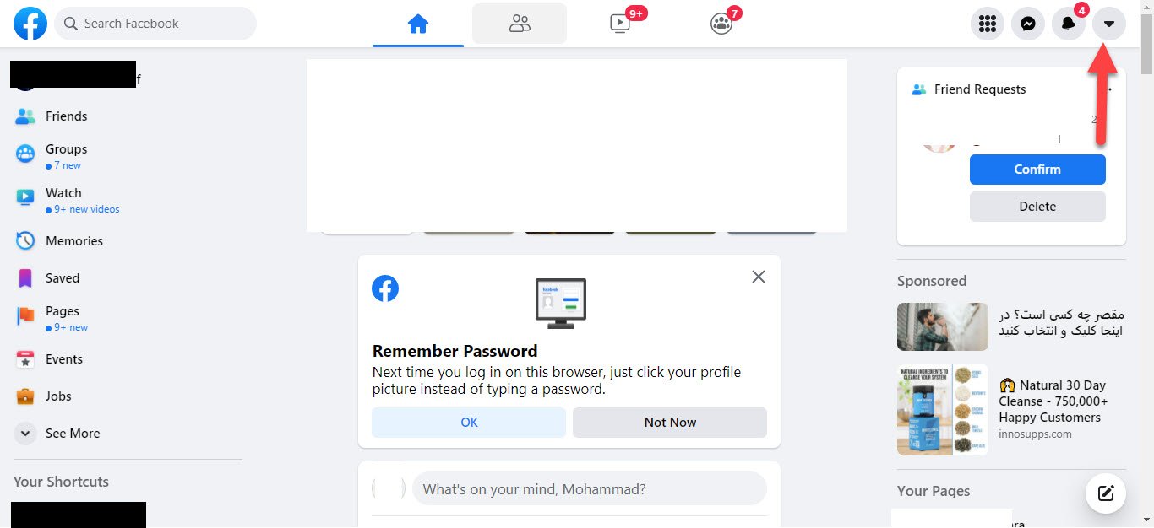
Task: Open the Groups tab icon in top bar
Action: coord(721,24)
